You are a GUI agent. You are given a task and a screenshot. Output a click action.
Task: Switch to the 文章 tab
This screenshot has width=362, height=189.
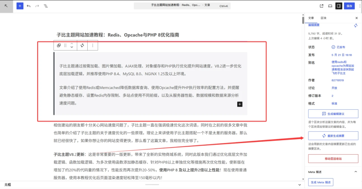click(311, 18)
